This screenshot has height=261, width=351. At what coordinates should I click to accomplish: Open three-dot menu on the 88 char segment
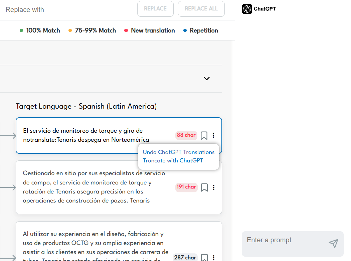[213, 135]
